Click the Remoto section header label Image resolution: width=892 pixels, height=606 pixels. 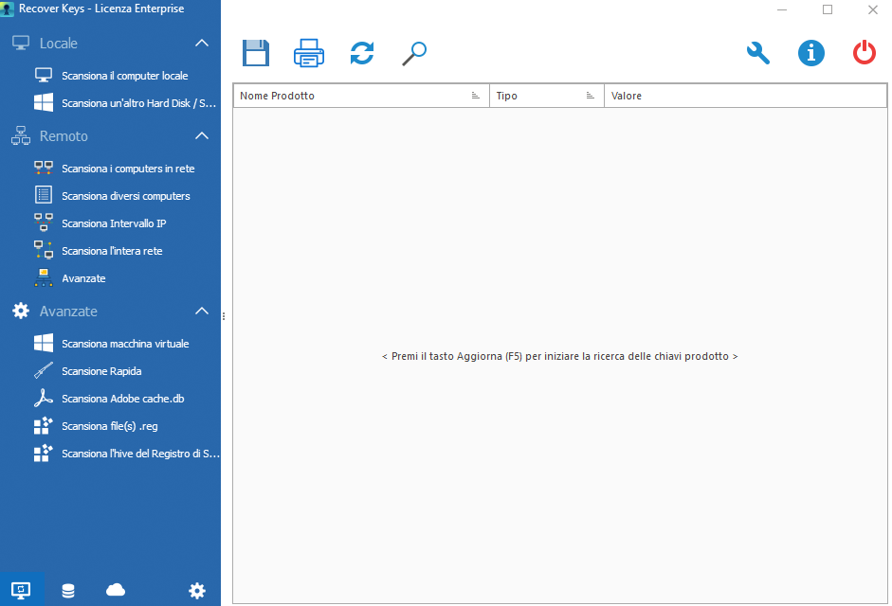pyautogui.click(x=64, y=135)
